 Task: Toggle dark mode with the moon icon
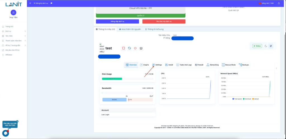pyautogui.click(x=266, y=46)
